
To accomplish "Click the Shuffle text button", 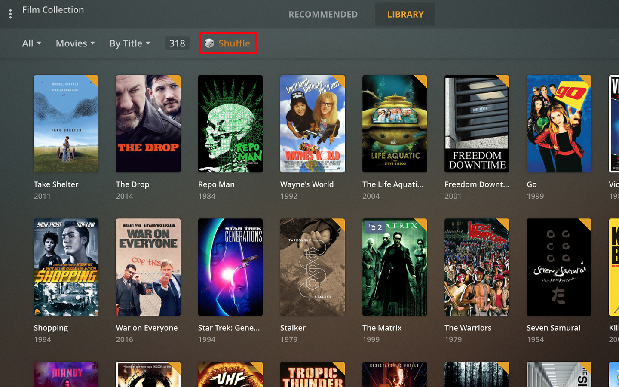I will click(234, 43).
